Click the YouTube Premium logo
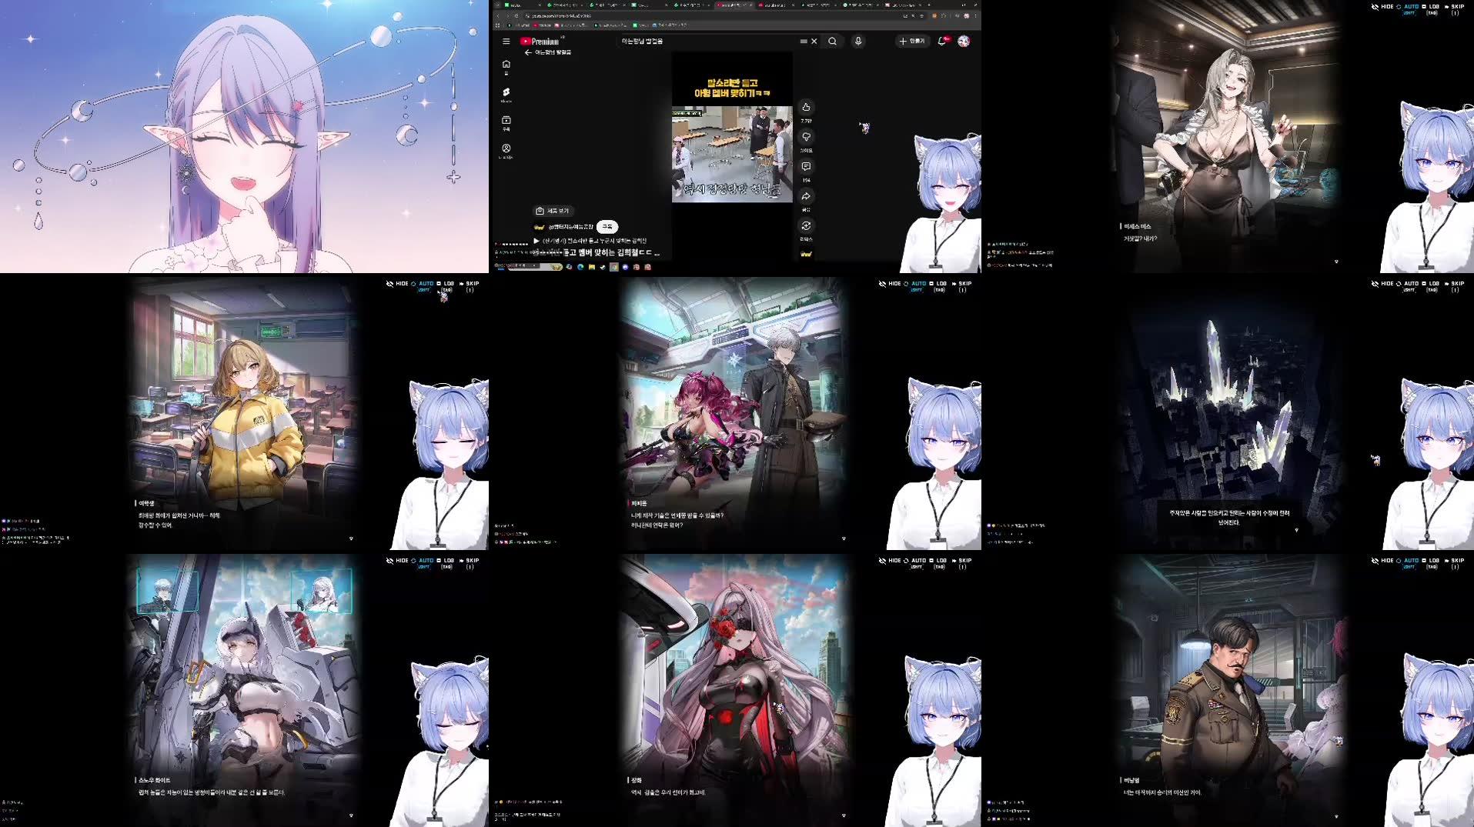 click(x=540, y=42)
